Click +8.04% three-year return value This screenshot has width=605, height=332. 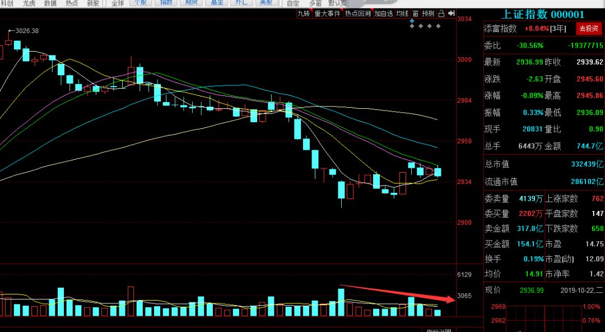click(x=536, y=29)
